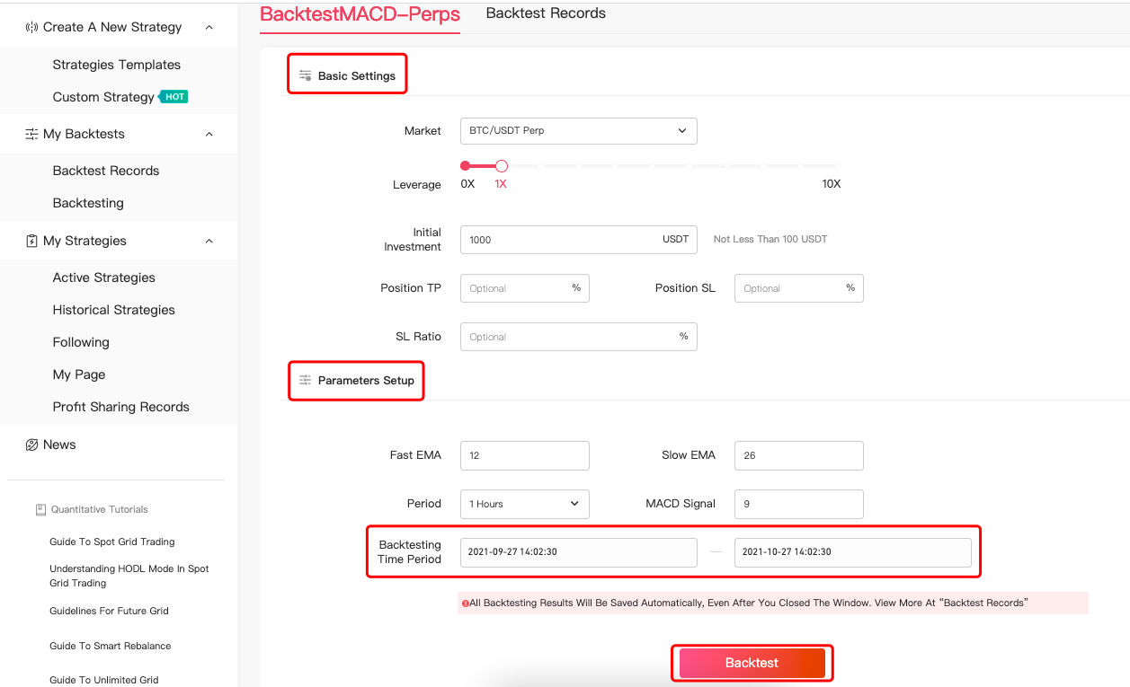Click the My Strategies clipboard icon
Viewport: 1130px width, 687px height.
[31, 241]
